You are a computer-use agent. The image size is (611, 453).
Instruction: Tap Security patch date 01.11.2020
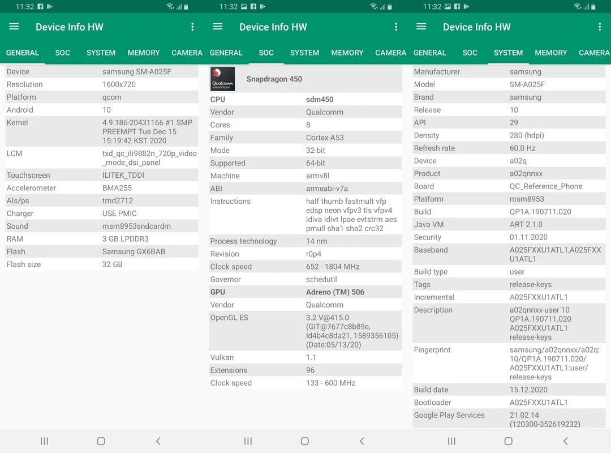[528, 237]
